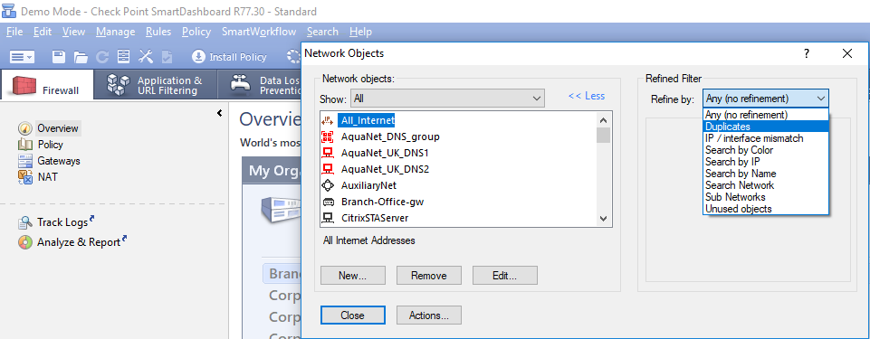Open the View menu

point(74,32)
